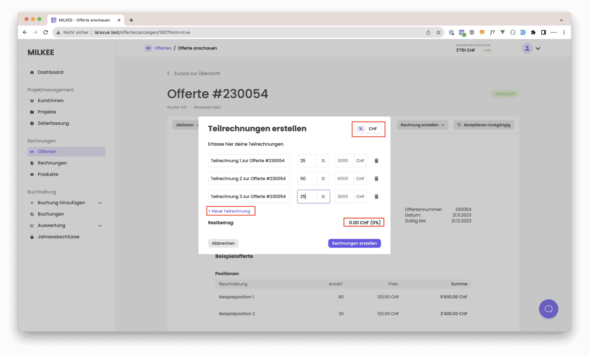Open the chat support bubble

pyautogui.click(x=548, y=309)
